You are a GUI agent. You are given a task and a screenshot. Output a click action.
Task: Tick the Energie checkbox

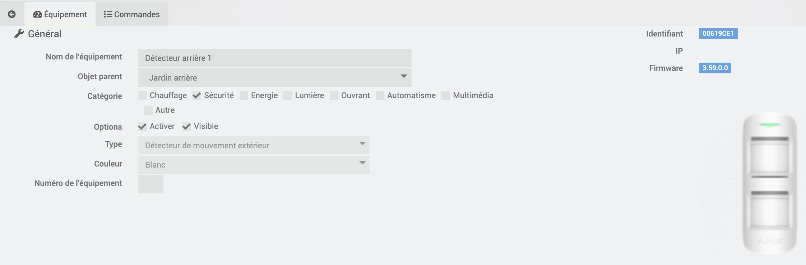[244, 96]
